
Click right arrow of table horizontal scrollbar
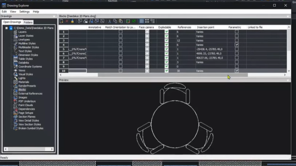[285, 75]
